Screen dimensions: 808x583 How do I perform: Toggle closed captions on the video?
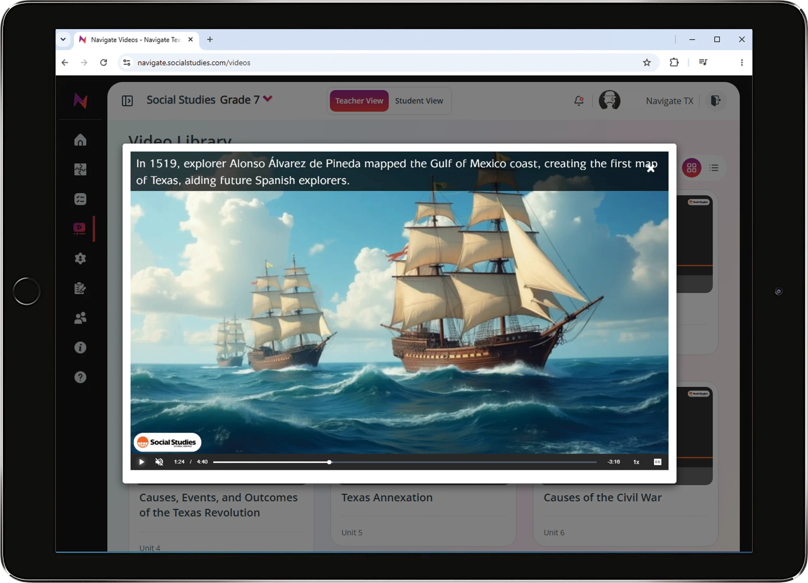[x=658, y=462]
